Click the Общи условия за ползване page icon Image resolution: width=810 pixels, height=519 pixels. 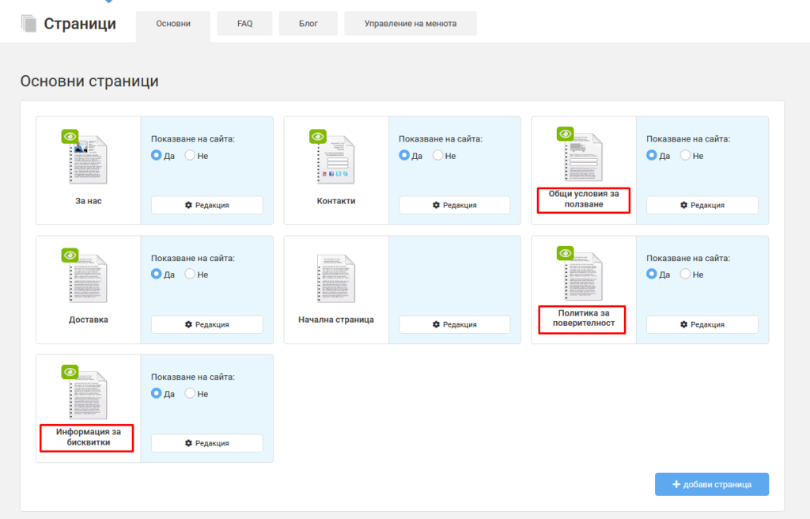583,157
